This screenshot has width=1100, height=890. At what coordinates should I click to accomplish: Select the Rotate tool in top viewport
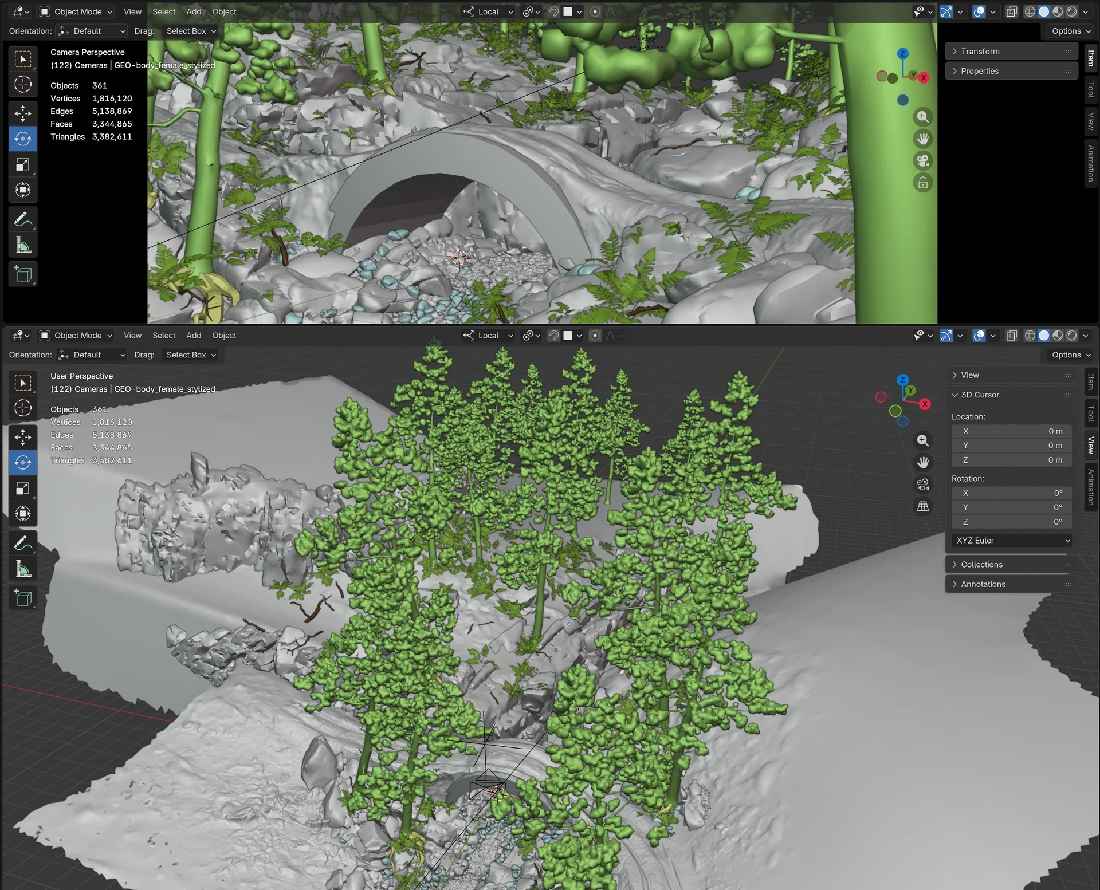click(x=23, y=139)
